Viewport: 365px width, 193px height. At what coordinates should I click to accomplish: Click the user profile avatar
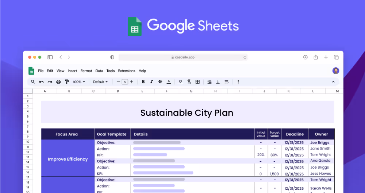[336, 71]
